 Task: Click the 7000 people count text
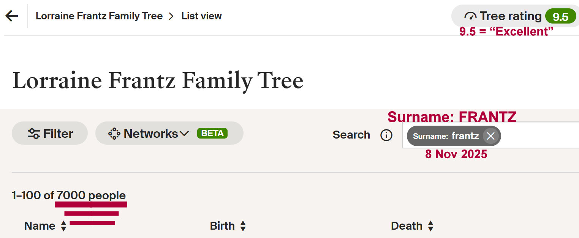[x=91, y=195]
